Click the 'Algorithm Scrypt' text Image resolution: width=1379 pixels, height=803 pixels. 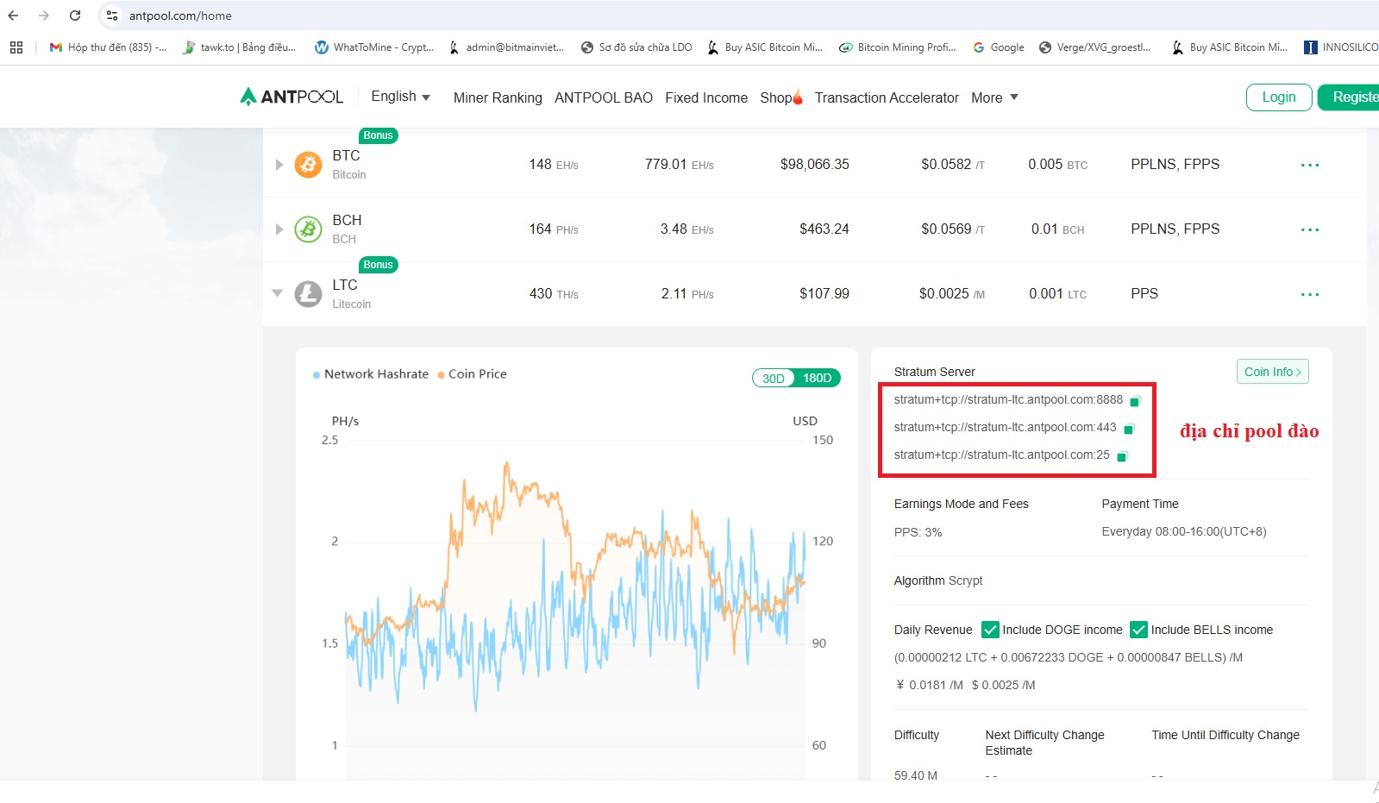pyautogui.click(x=938, y=580)
